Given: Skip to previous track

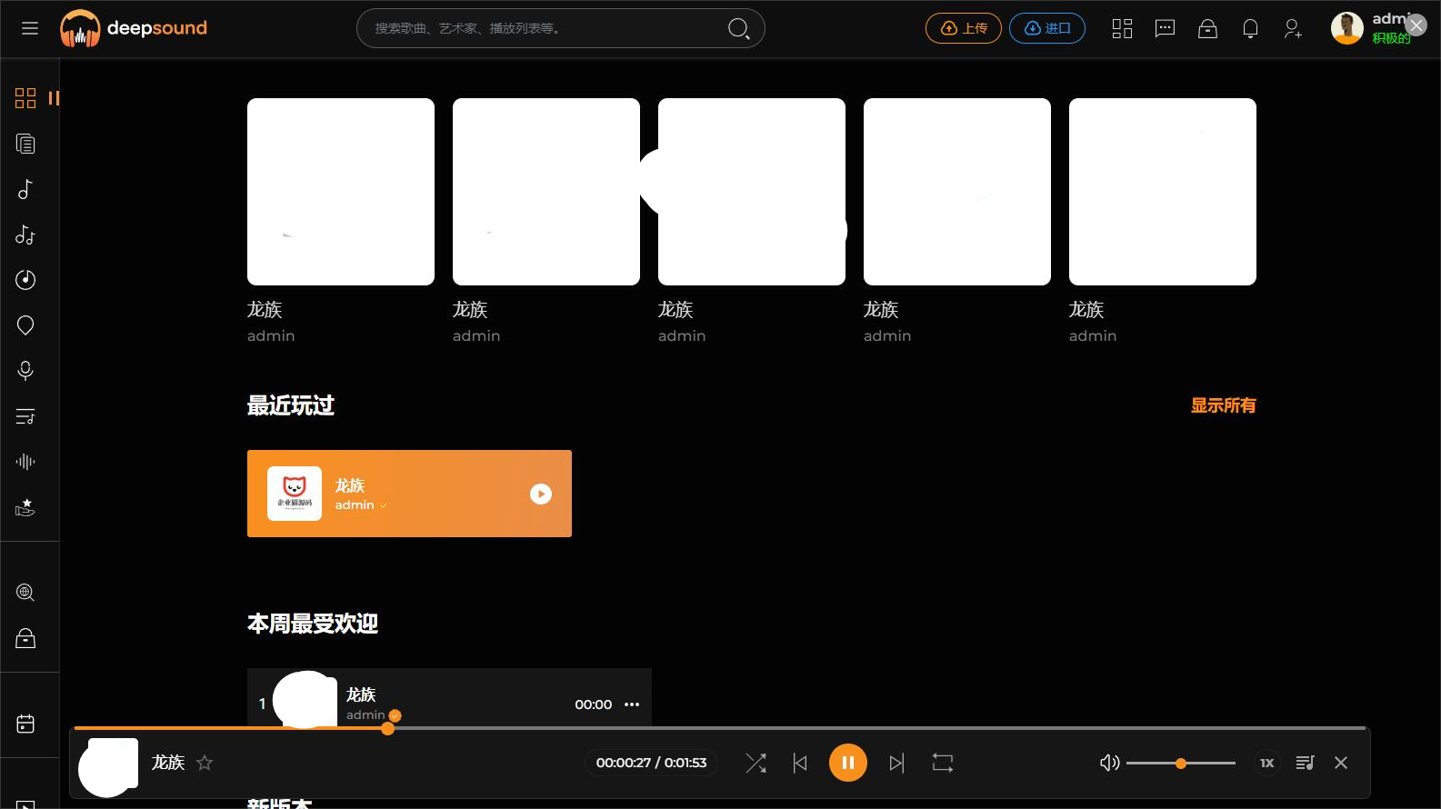Looking at the screenshot, I should pos(800,763).
